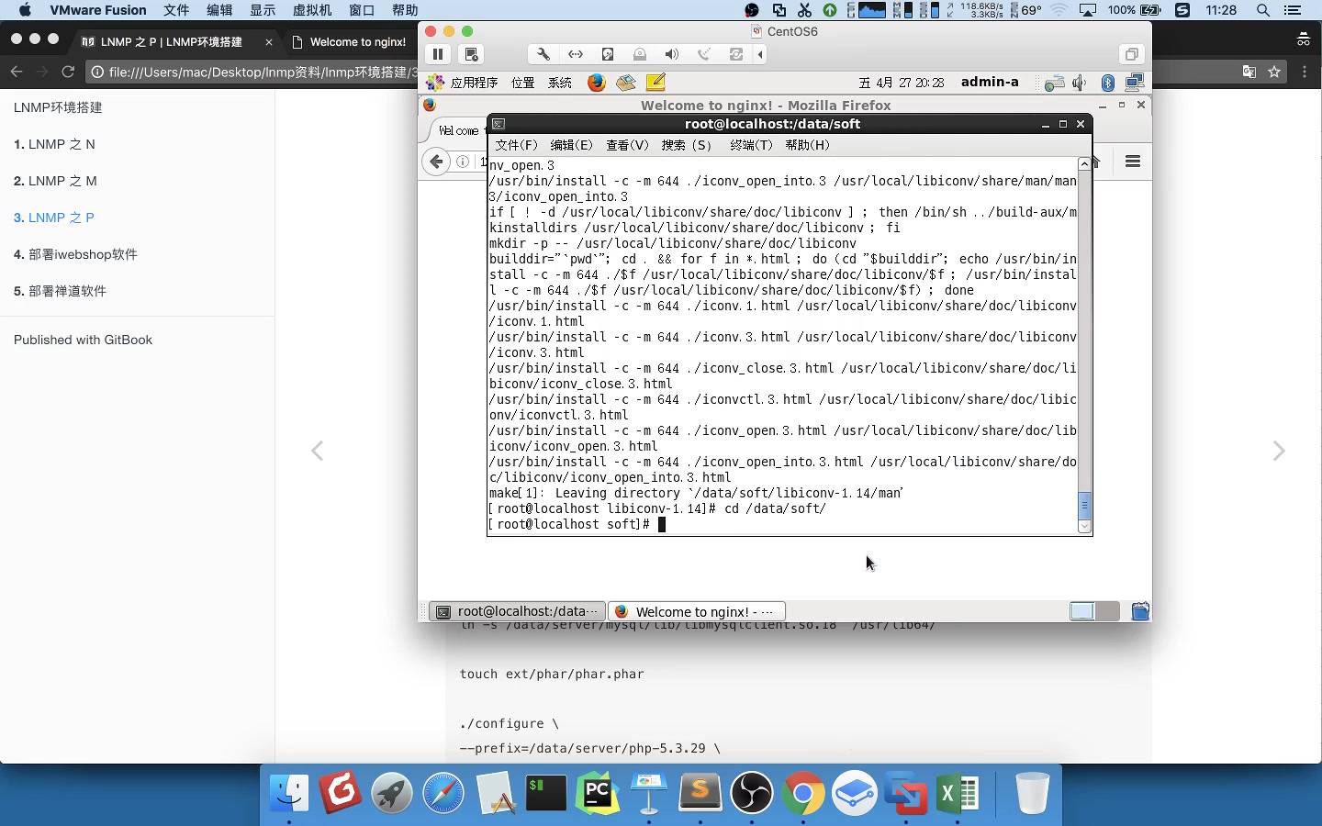
Task: Open terminal 查看(V) menu
Action: (x=627, y=145)
